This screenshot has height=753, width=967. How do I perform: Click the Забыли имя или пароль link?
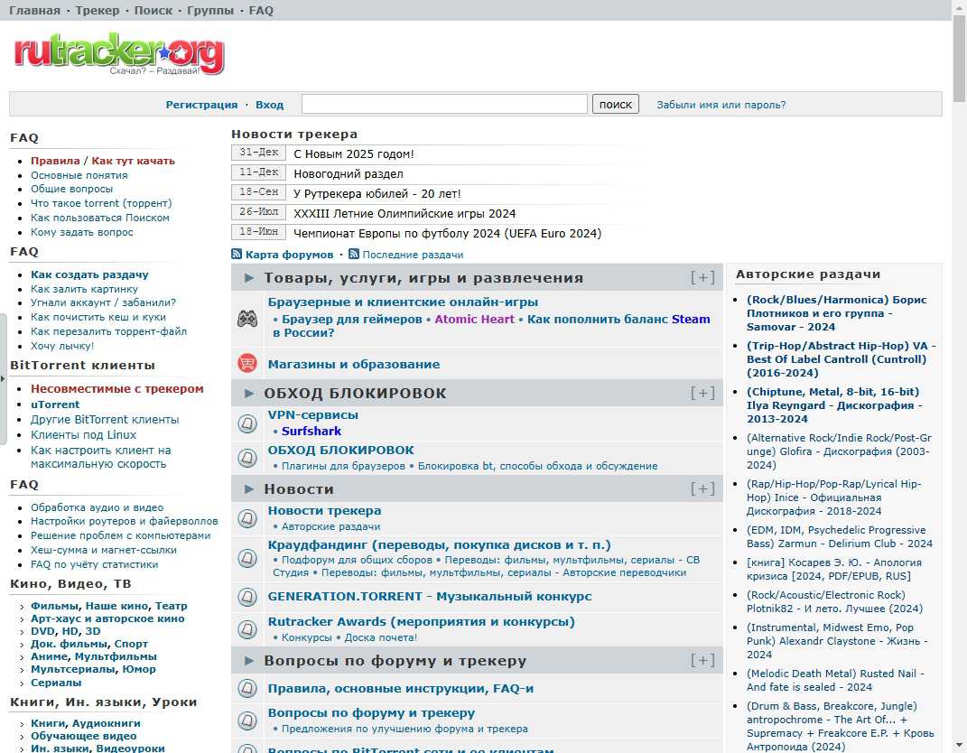[x=721, y=105]
